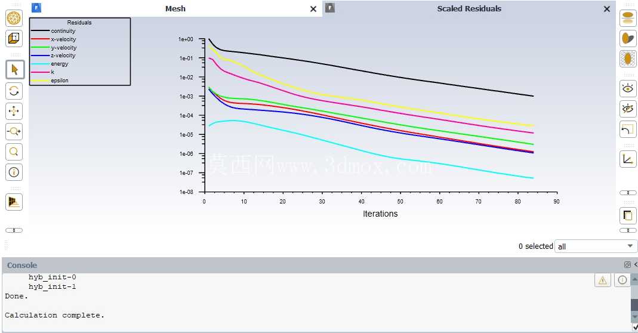Click 'continuity' in the Residuals legend

63,31
